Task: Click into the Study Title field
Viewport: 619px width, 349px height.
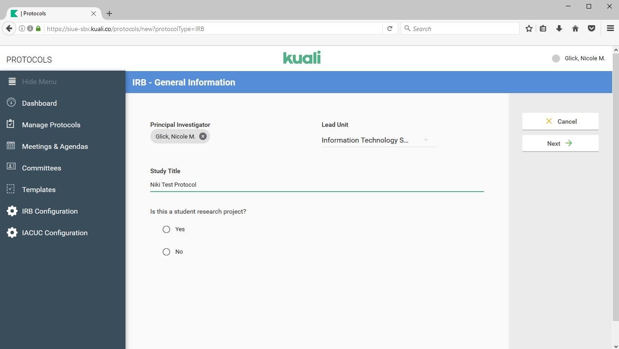Action: point(317,184)
